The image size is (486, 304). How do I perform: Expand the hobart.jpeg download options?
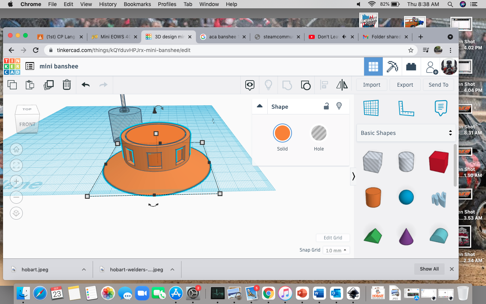pyautogui.click(x=84, y=269)
